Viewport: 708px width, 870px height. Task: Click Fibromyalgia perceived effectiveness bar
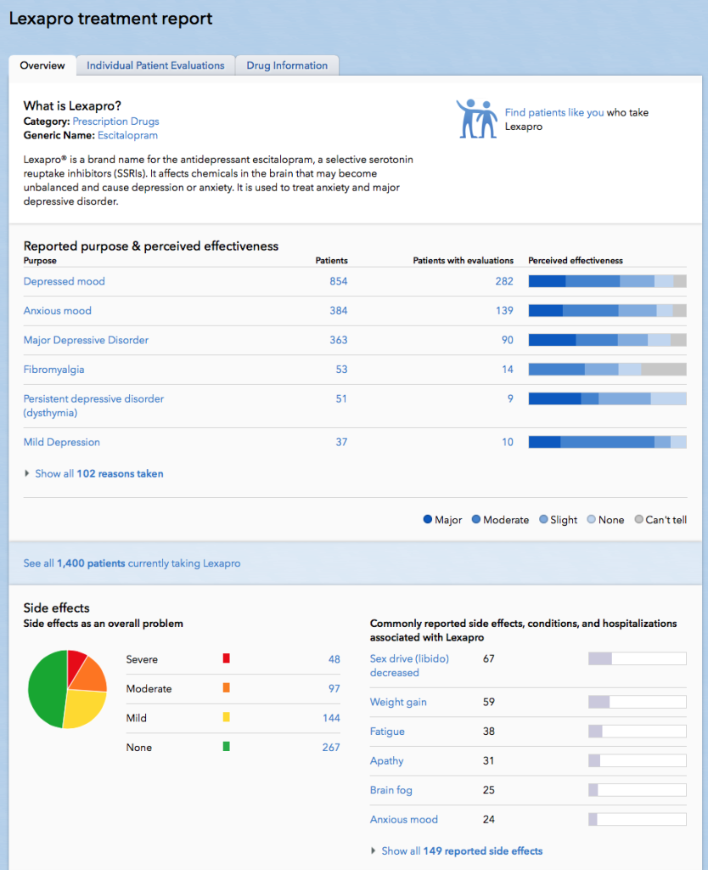pos(607,370)
